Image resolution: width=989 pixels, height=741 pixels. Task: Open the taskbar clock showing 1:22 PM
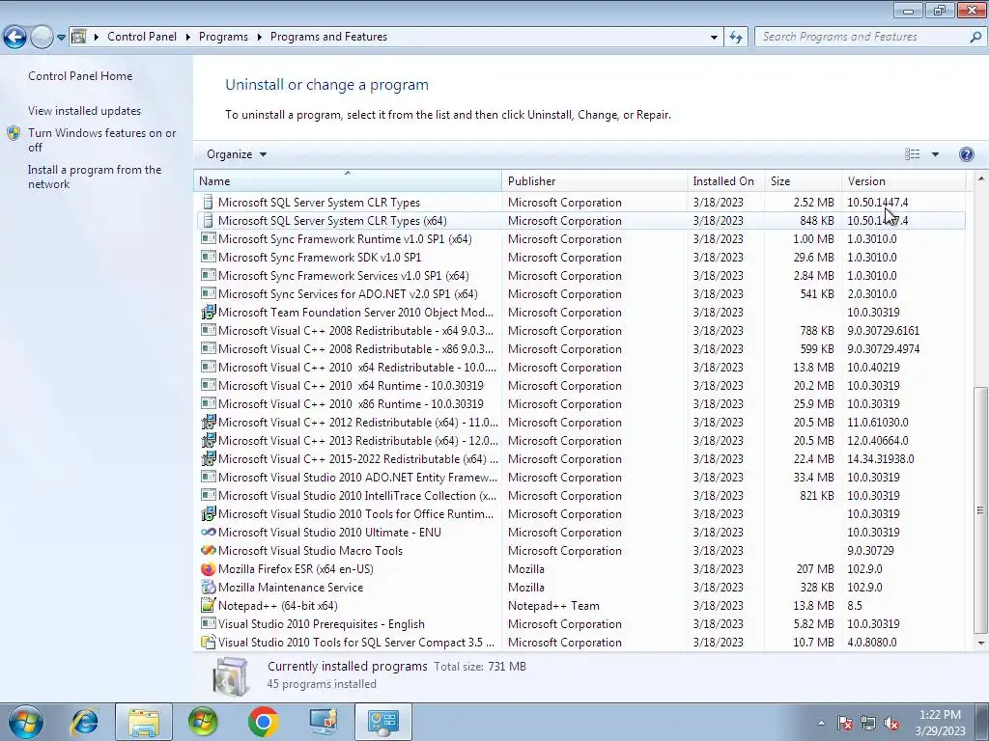940,723
